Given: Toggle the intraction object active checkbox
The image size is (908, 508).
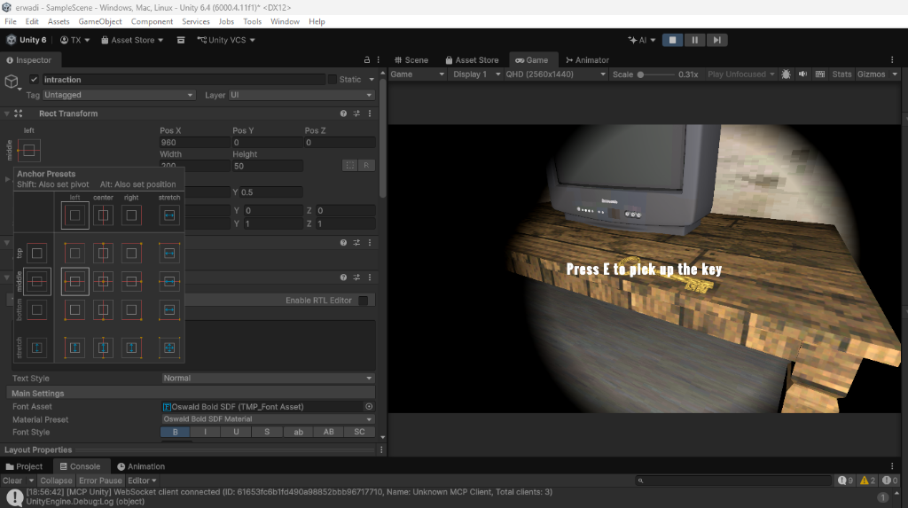Looking at the screenshot, I should pos(34,80).
